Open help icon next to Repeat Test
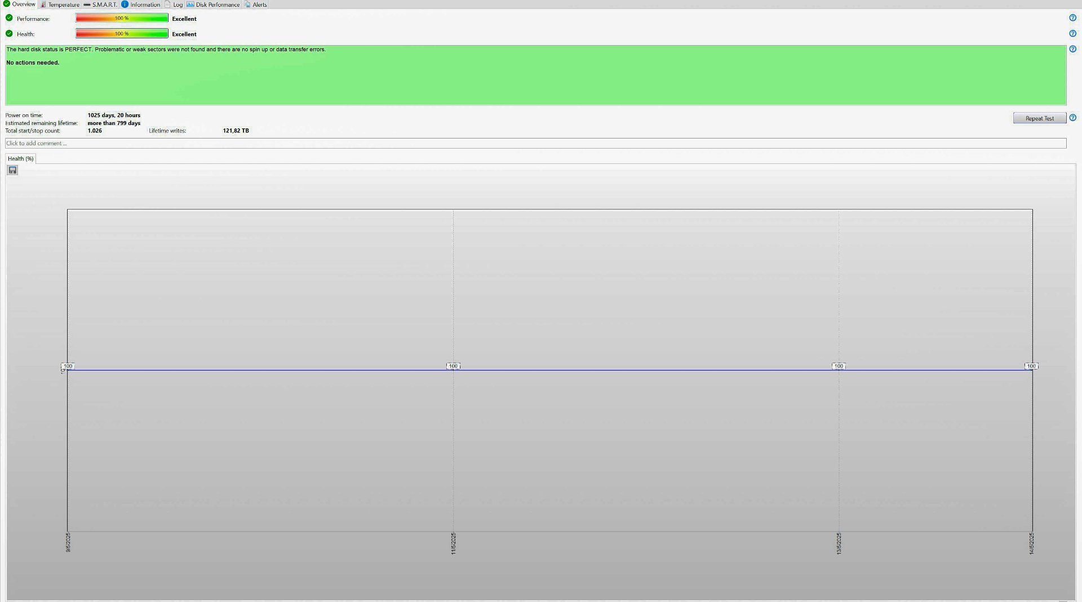Image resolution: width=1082 pixels, height=602 pixels. 1072,118
